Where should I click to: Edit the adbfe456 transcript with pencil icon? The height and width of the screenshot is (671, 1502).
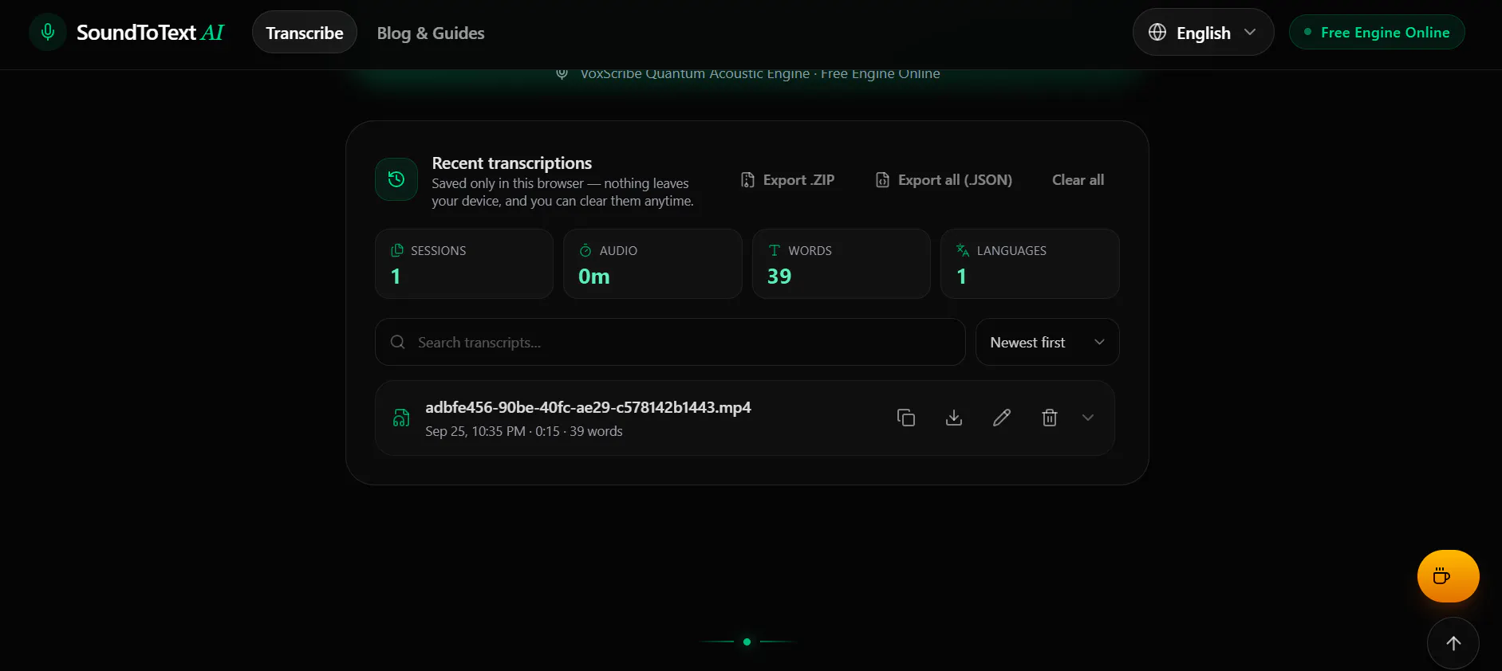coord(1002,418)
